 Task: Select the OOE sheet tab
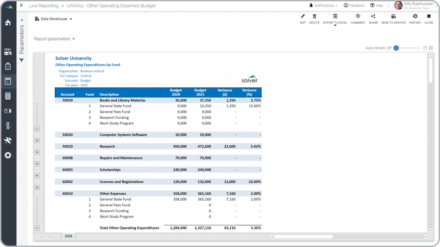[x=69, y=236]
